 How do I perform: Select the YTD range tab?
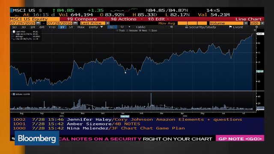coord(52,27)
